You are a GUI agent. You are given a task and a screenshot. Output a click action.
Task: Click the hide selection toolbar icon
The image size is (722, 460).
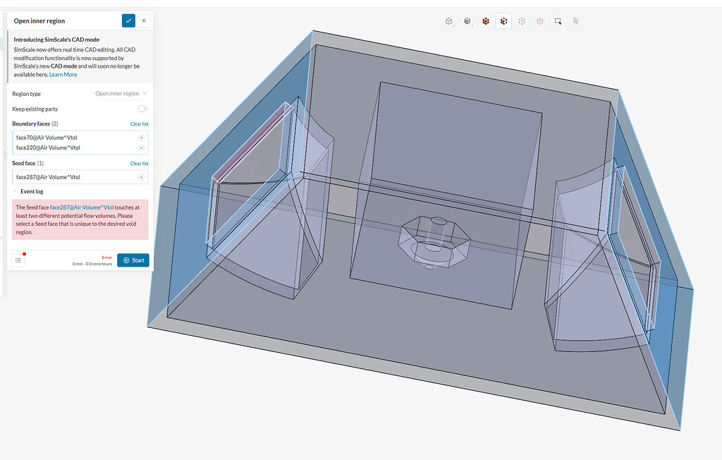(575, 21)
